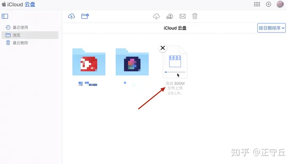
Task: Click the 测试 500M 文件上传 file name
Action: pos(175,86)
